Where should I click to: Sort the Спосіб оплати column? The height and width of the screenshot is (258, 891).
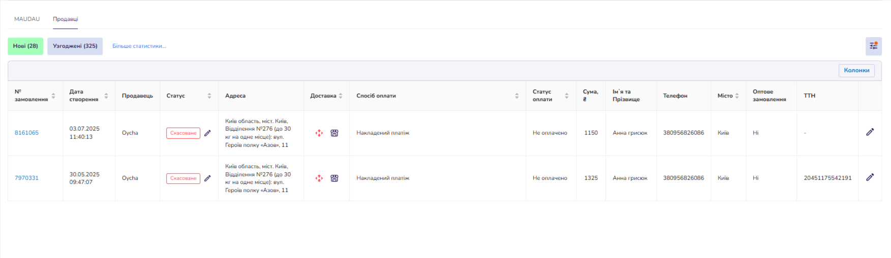tap(517, 95)
